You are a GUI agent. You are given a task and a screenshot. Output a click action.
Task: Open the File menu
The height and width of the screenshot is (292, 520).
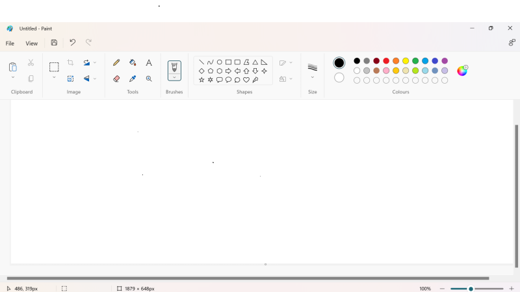coord(10,43)
